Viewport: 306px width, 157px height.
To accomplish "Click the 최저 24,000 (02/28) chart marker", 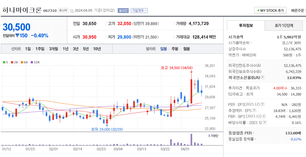I will coord(107,129).
